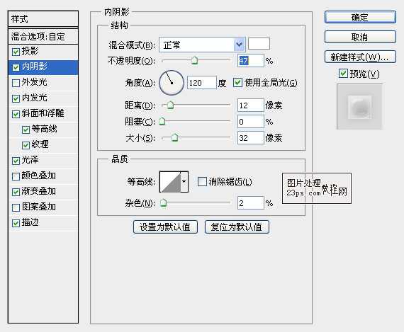This screenshot has width=404, height=332.
Task: Open the 混合模式 dropdown showing 正常
Action: [202, 45]
